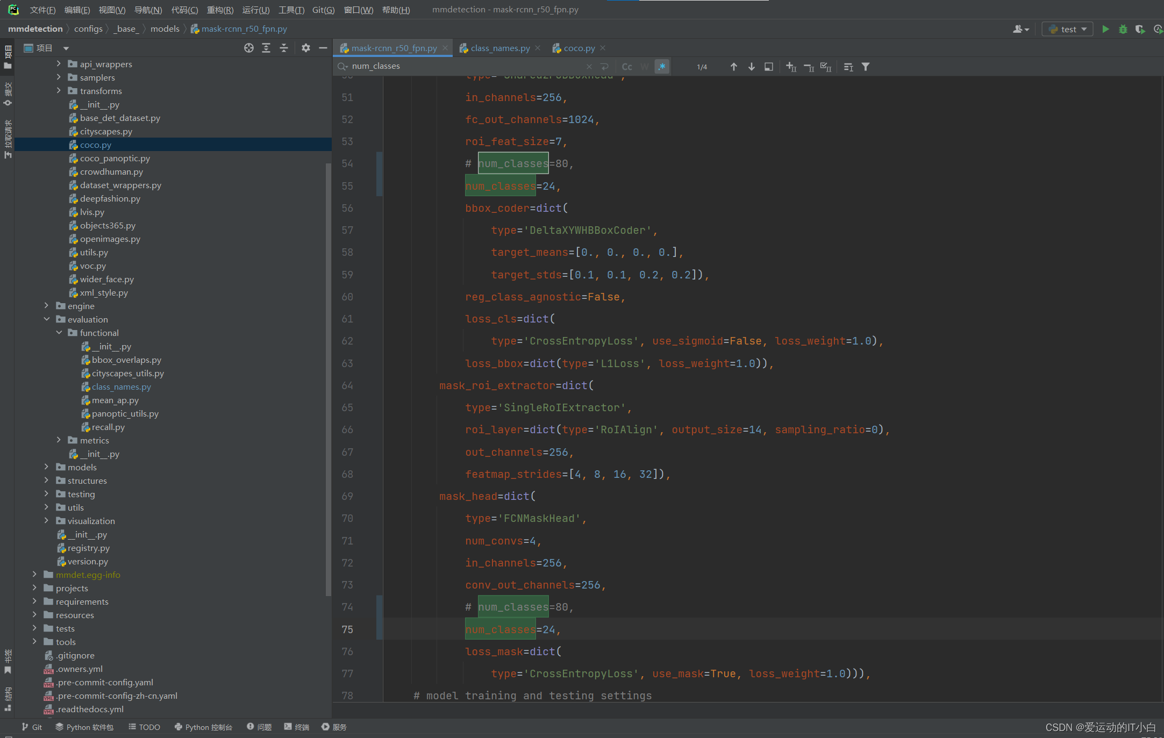1164x738 pixels.
Task: Expand the models folder in tree
Action: [x=47, y=467]
